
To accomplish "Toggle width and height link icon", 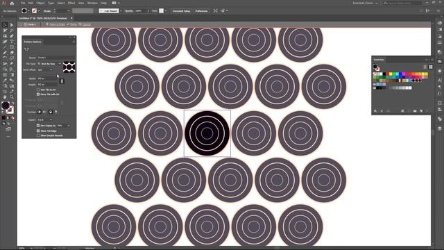I will click(62, 81).
